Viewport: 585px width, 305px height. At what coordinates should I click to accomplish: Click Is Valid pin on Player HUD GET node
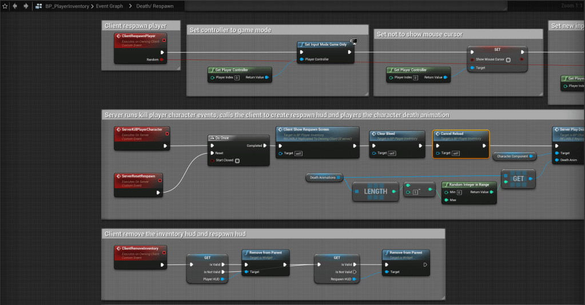coord(224,264)
